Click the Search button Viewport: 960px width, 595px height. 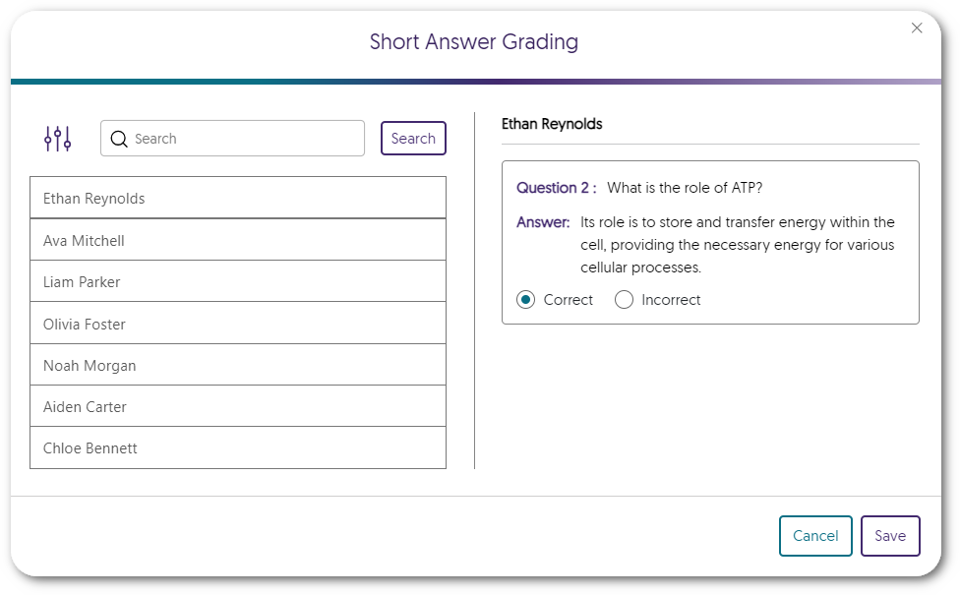tap(413, 139)
